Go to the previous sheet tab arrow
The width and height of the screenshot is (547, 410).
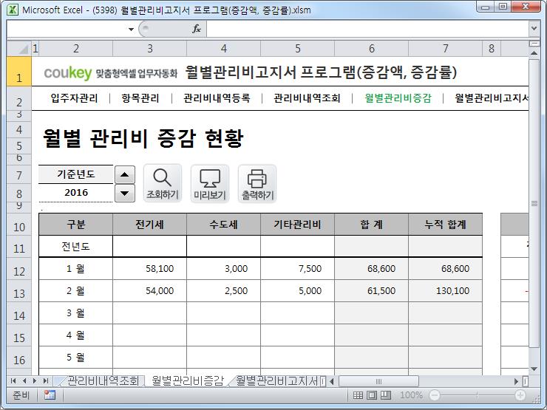click(x=24, y=381)
